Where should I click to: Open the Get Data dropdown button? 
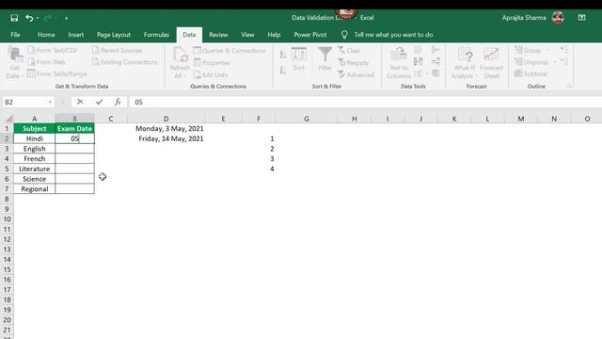pyautogui.click(x=15, y=62)
